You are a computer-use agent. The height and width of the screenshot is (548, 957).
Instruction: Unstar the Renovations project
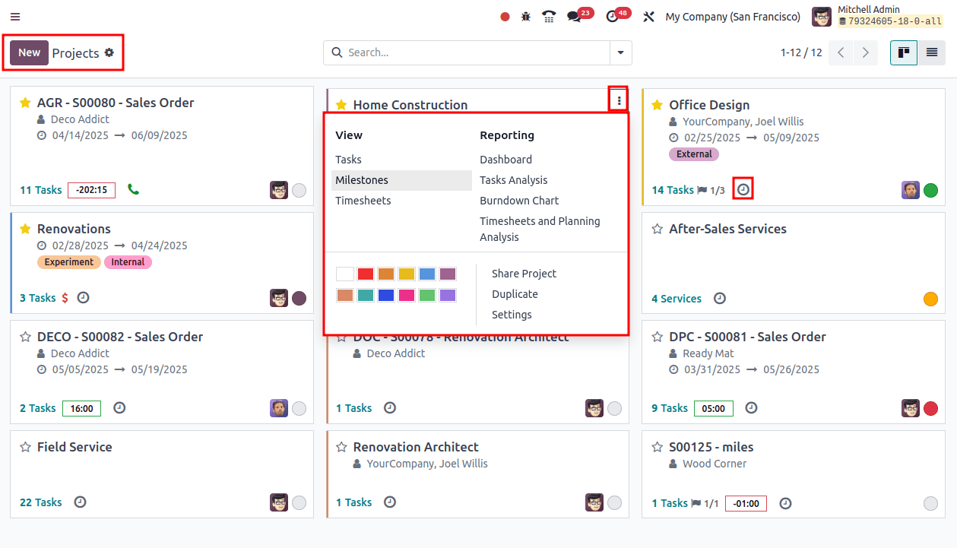tap(25, 229)
